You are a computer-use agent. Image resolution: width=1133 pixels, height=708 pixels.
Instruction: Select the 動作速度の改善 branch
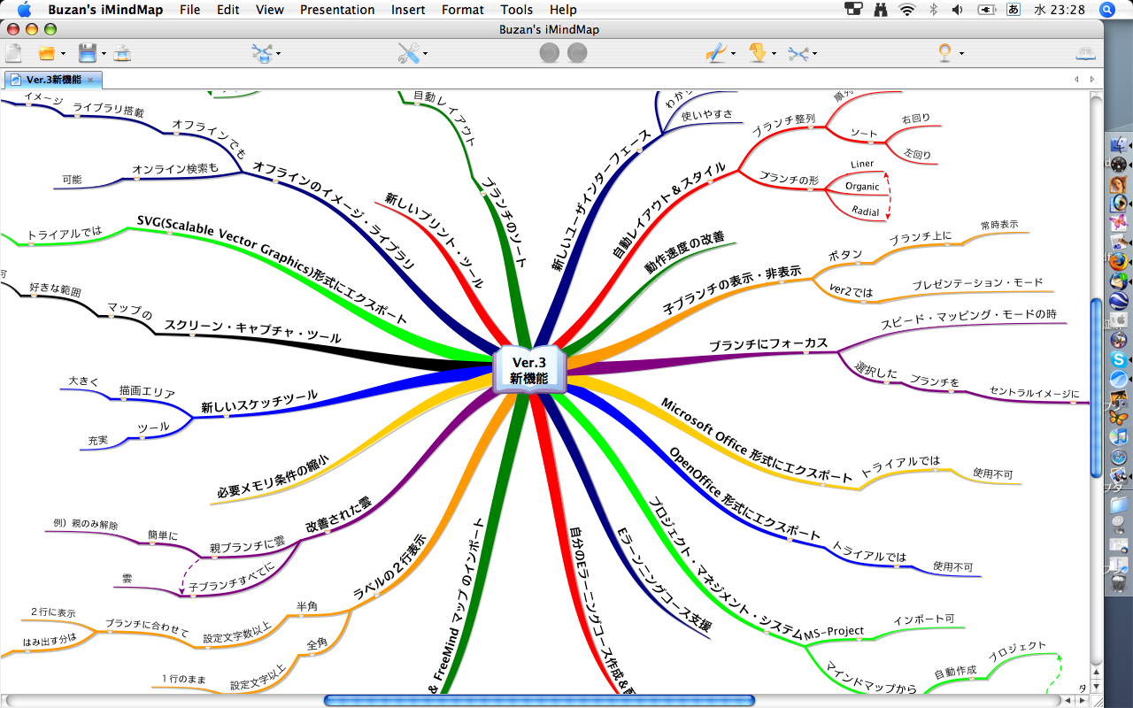pos(684,253)
